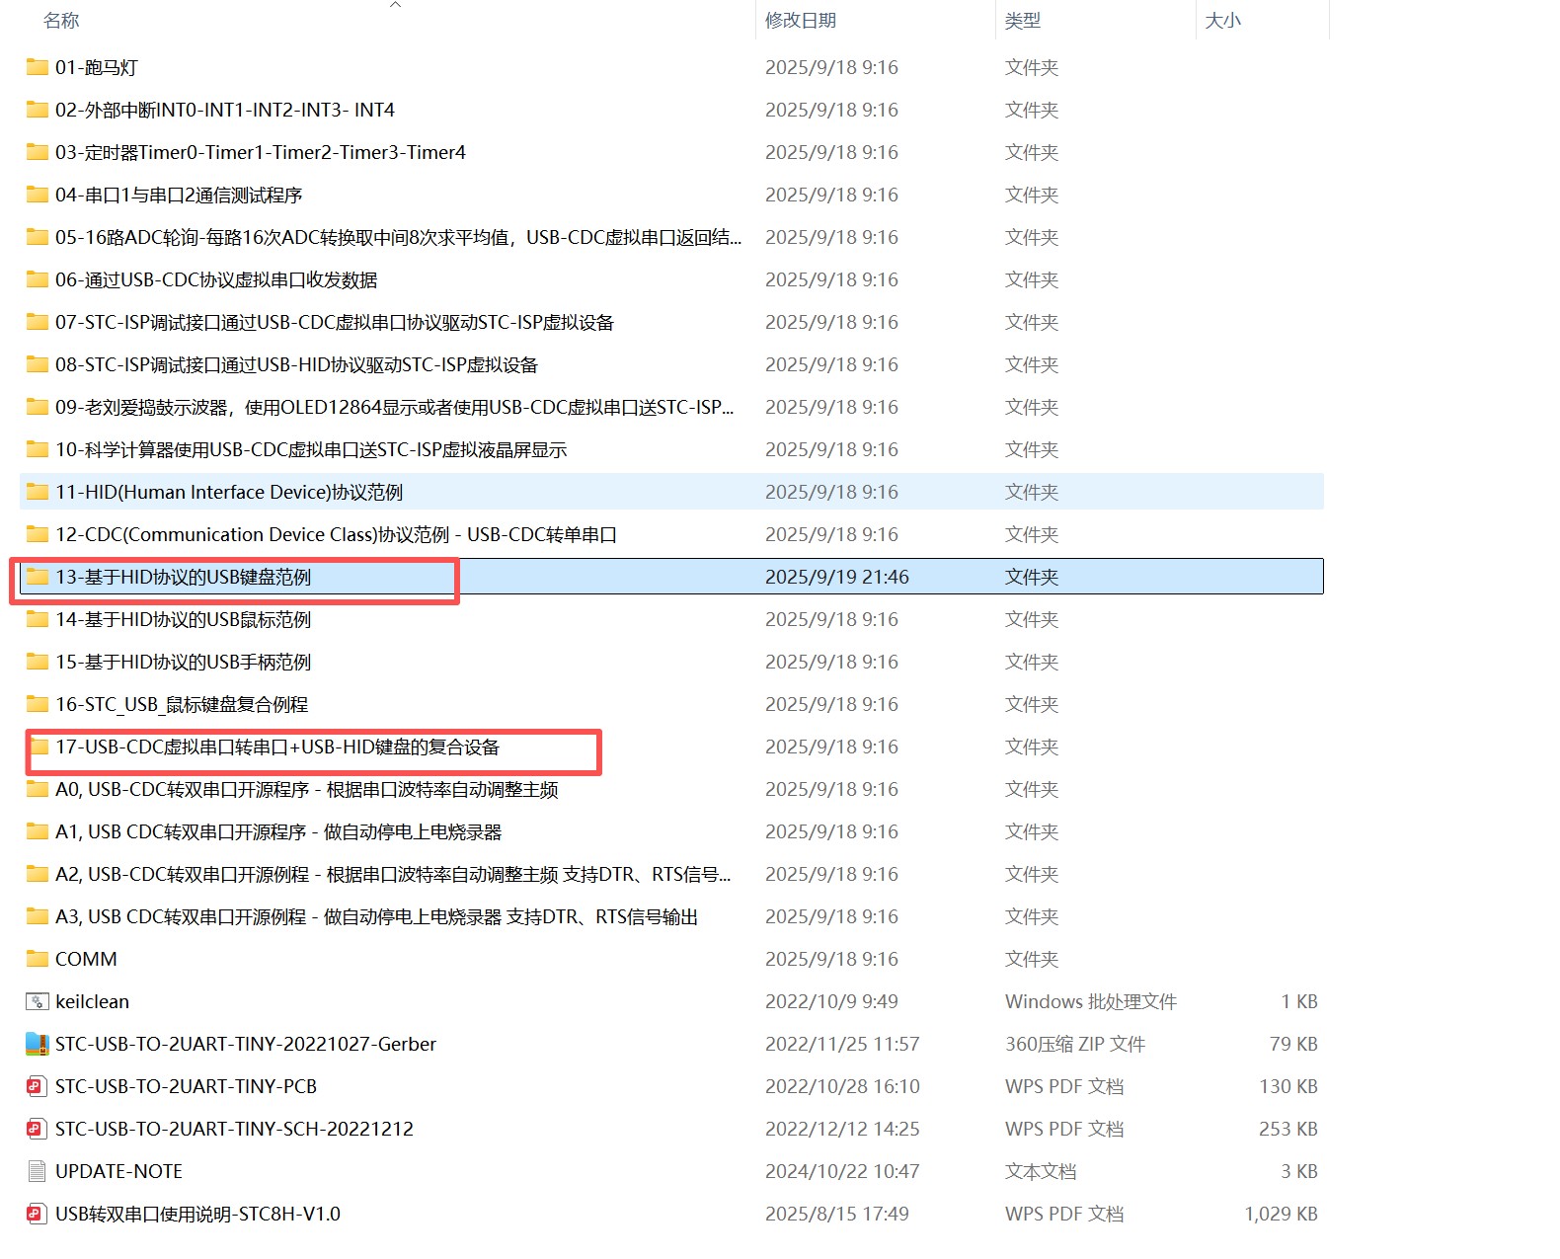Screen dimensions: 1560x1259
Task: Click the folder icon of 12-CDC协议范例
Action: [38, 534]
